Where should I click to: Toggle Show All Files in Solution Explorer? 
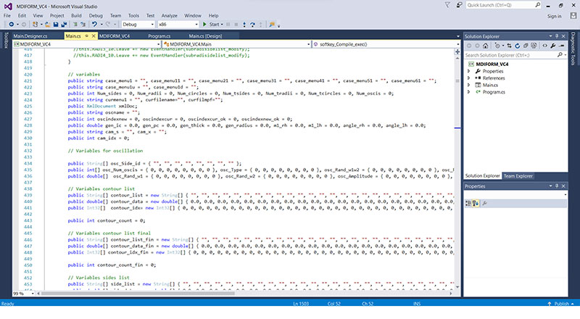[534, 46]
